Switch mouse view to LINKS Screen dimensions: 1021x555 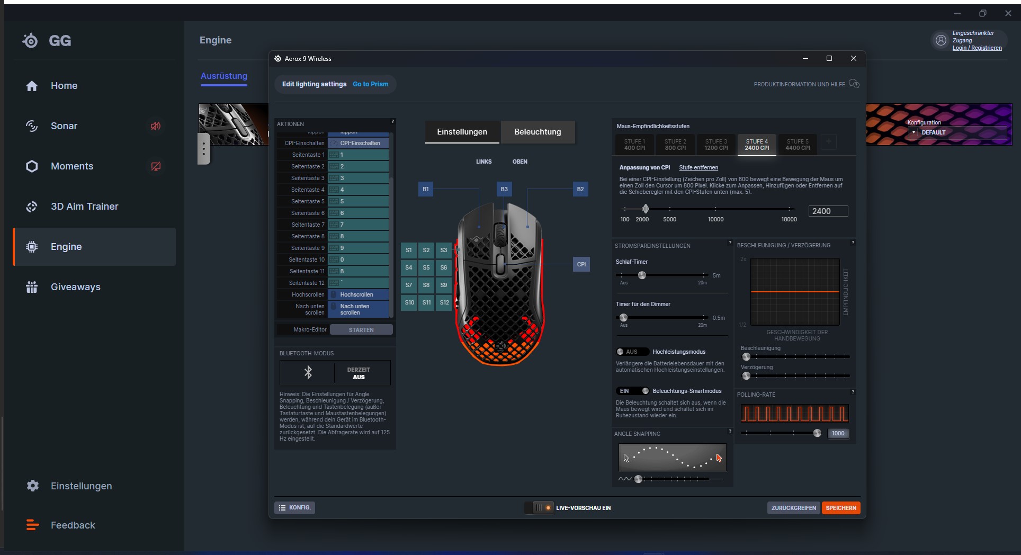click(484, 162)
